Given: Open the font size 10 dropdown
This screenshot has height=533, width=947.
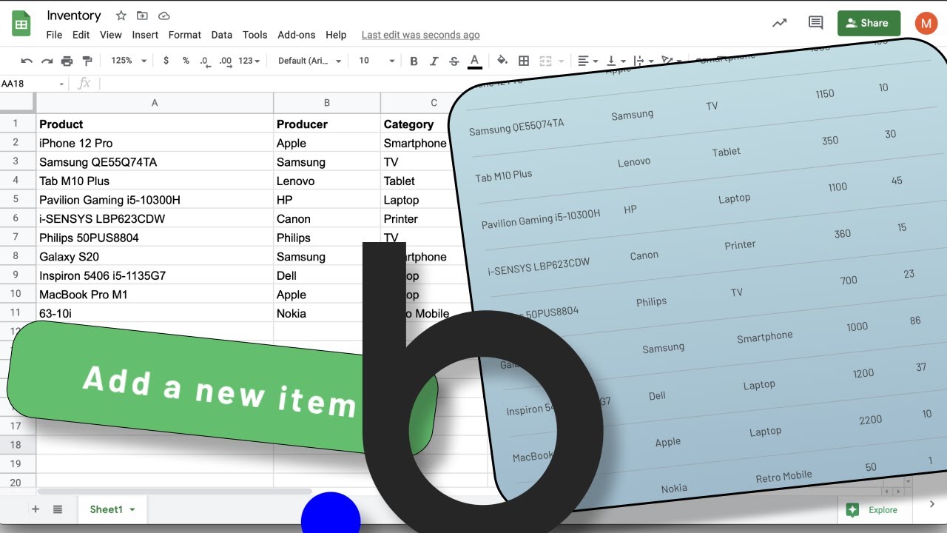Looking at the screenshot, I should (377, 61).
